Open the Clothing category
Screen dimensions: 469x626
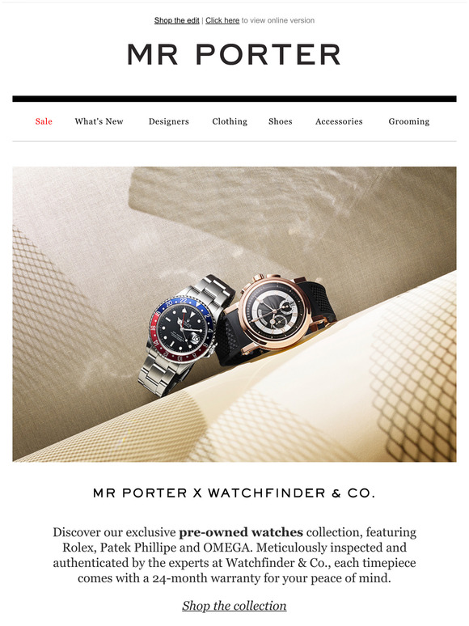pos(230,121)
